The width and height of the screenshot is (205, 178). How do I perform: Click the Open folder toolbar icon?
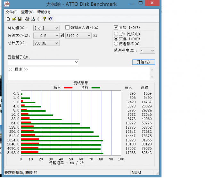coord(14,19)
